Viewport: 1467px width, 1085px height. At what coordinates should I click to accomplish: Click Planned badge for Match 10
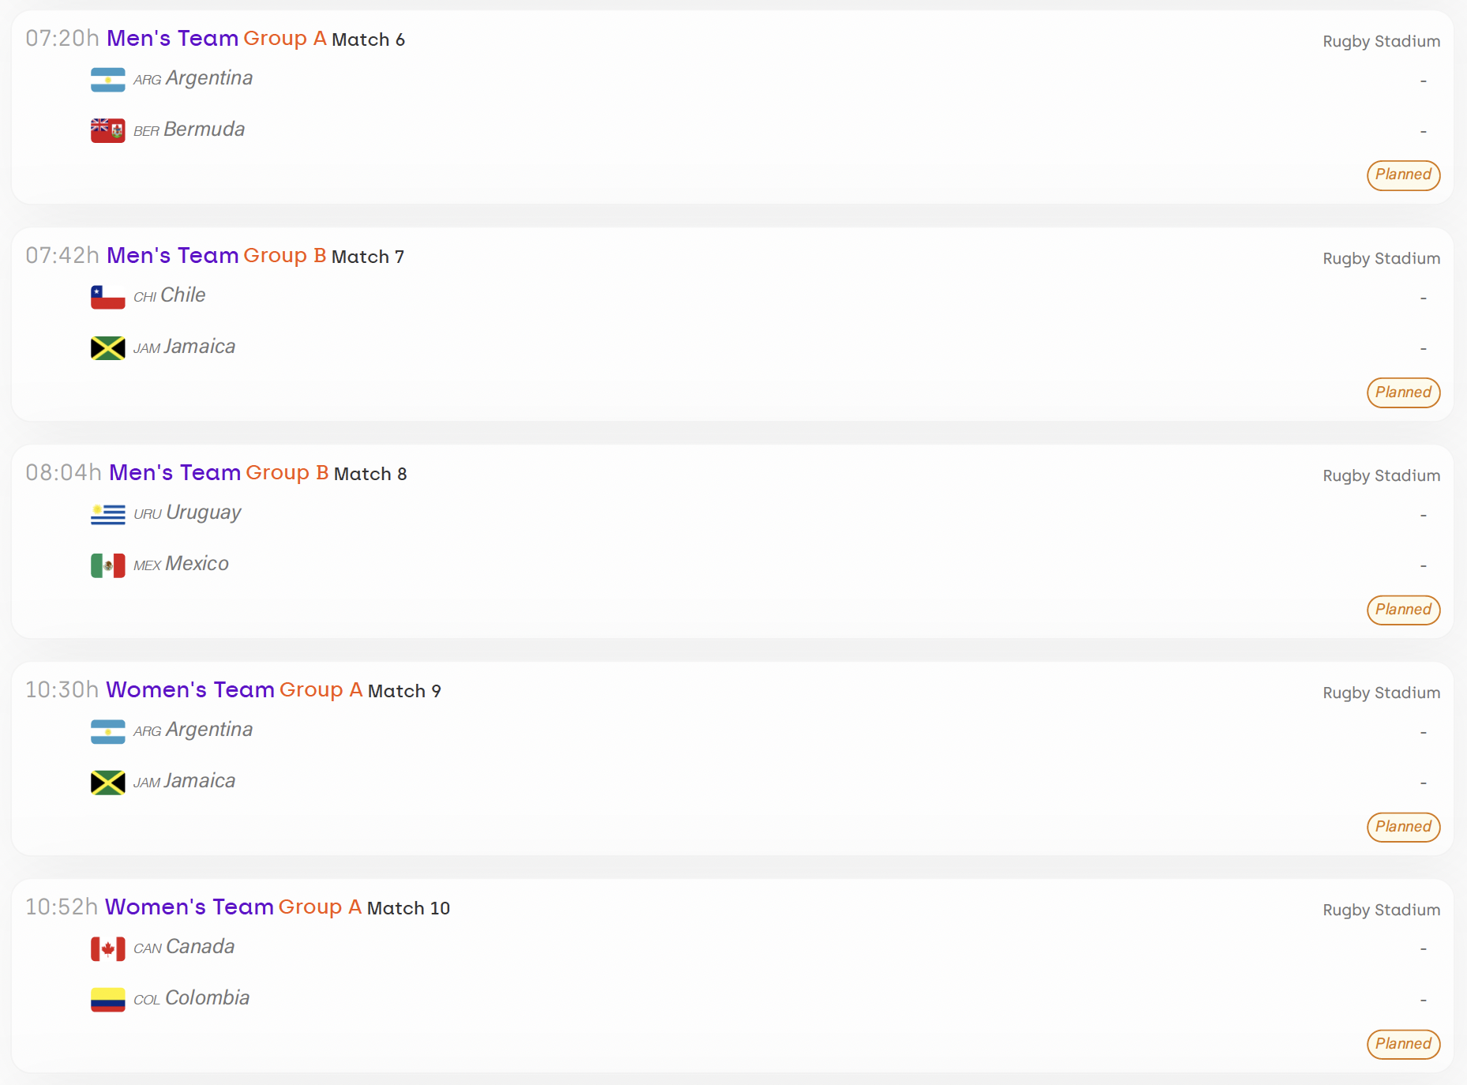(x=1403, y=1044)
